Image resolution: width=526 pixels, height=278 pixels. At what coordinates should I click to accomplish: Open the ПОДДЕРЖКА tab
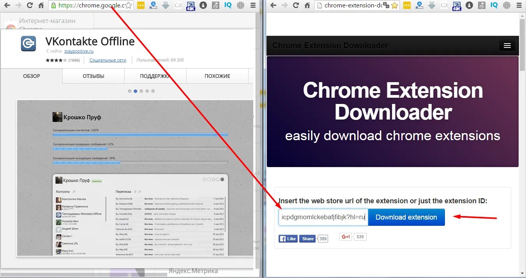pyautogui.click(x=155, y=76)
